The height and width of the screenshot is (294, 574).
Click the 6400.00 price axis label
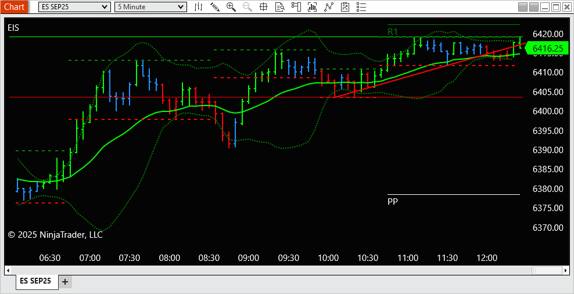point(548,111)
